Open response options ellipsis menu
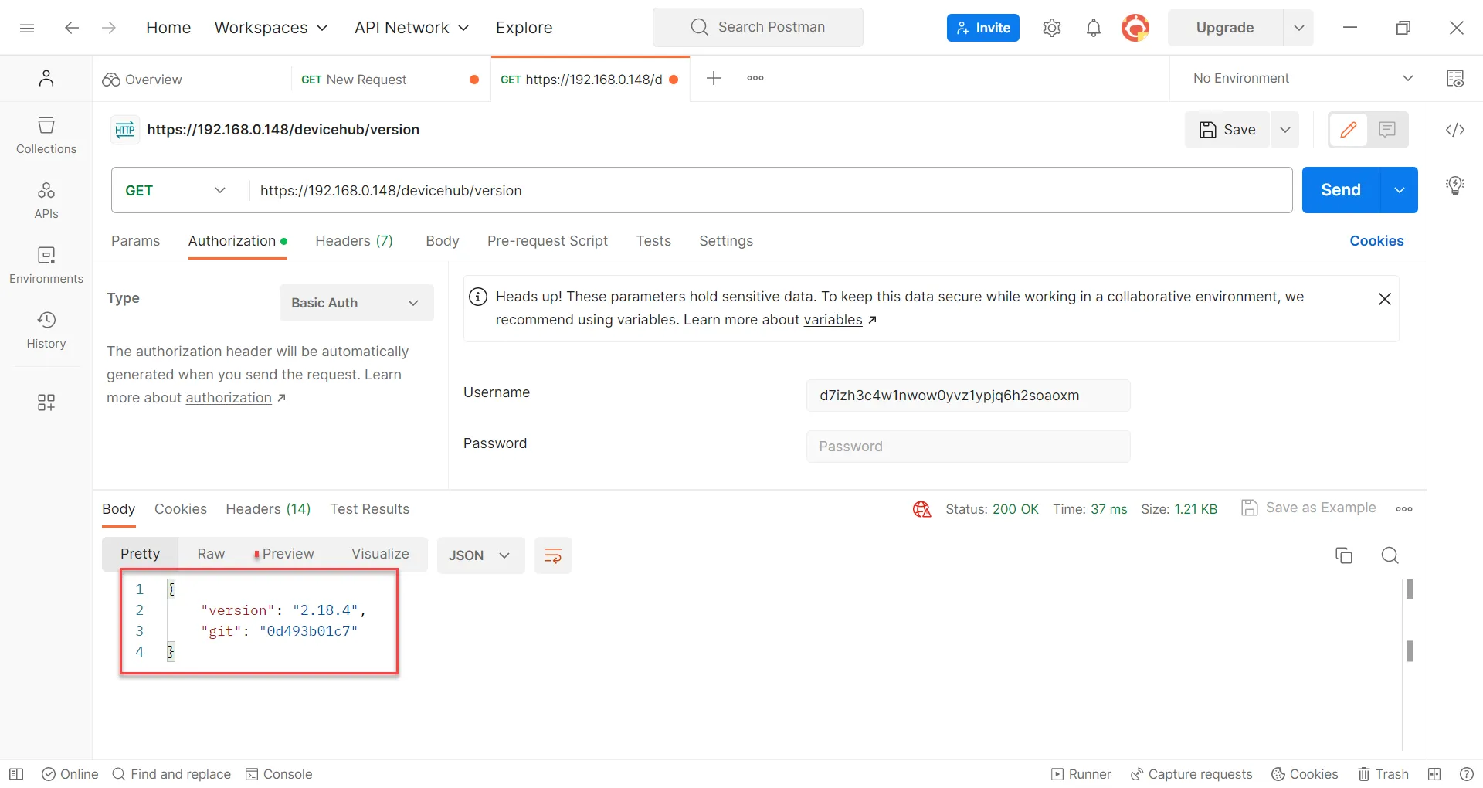Screen dimensions: 1483x788 click(x=1404, y=509)
